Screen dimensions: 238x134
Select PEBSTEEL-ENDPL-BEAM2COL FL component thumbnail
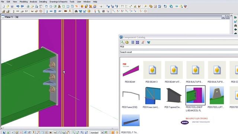point(196,95)
